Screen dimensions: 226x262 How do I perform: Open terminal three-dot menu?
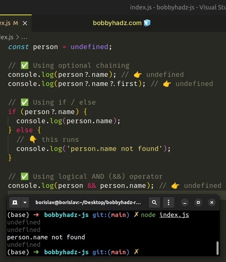click(x=169, y=202)
